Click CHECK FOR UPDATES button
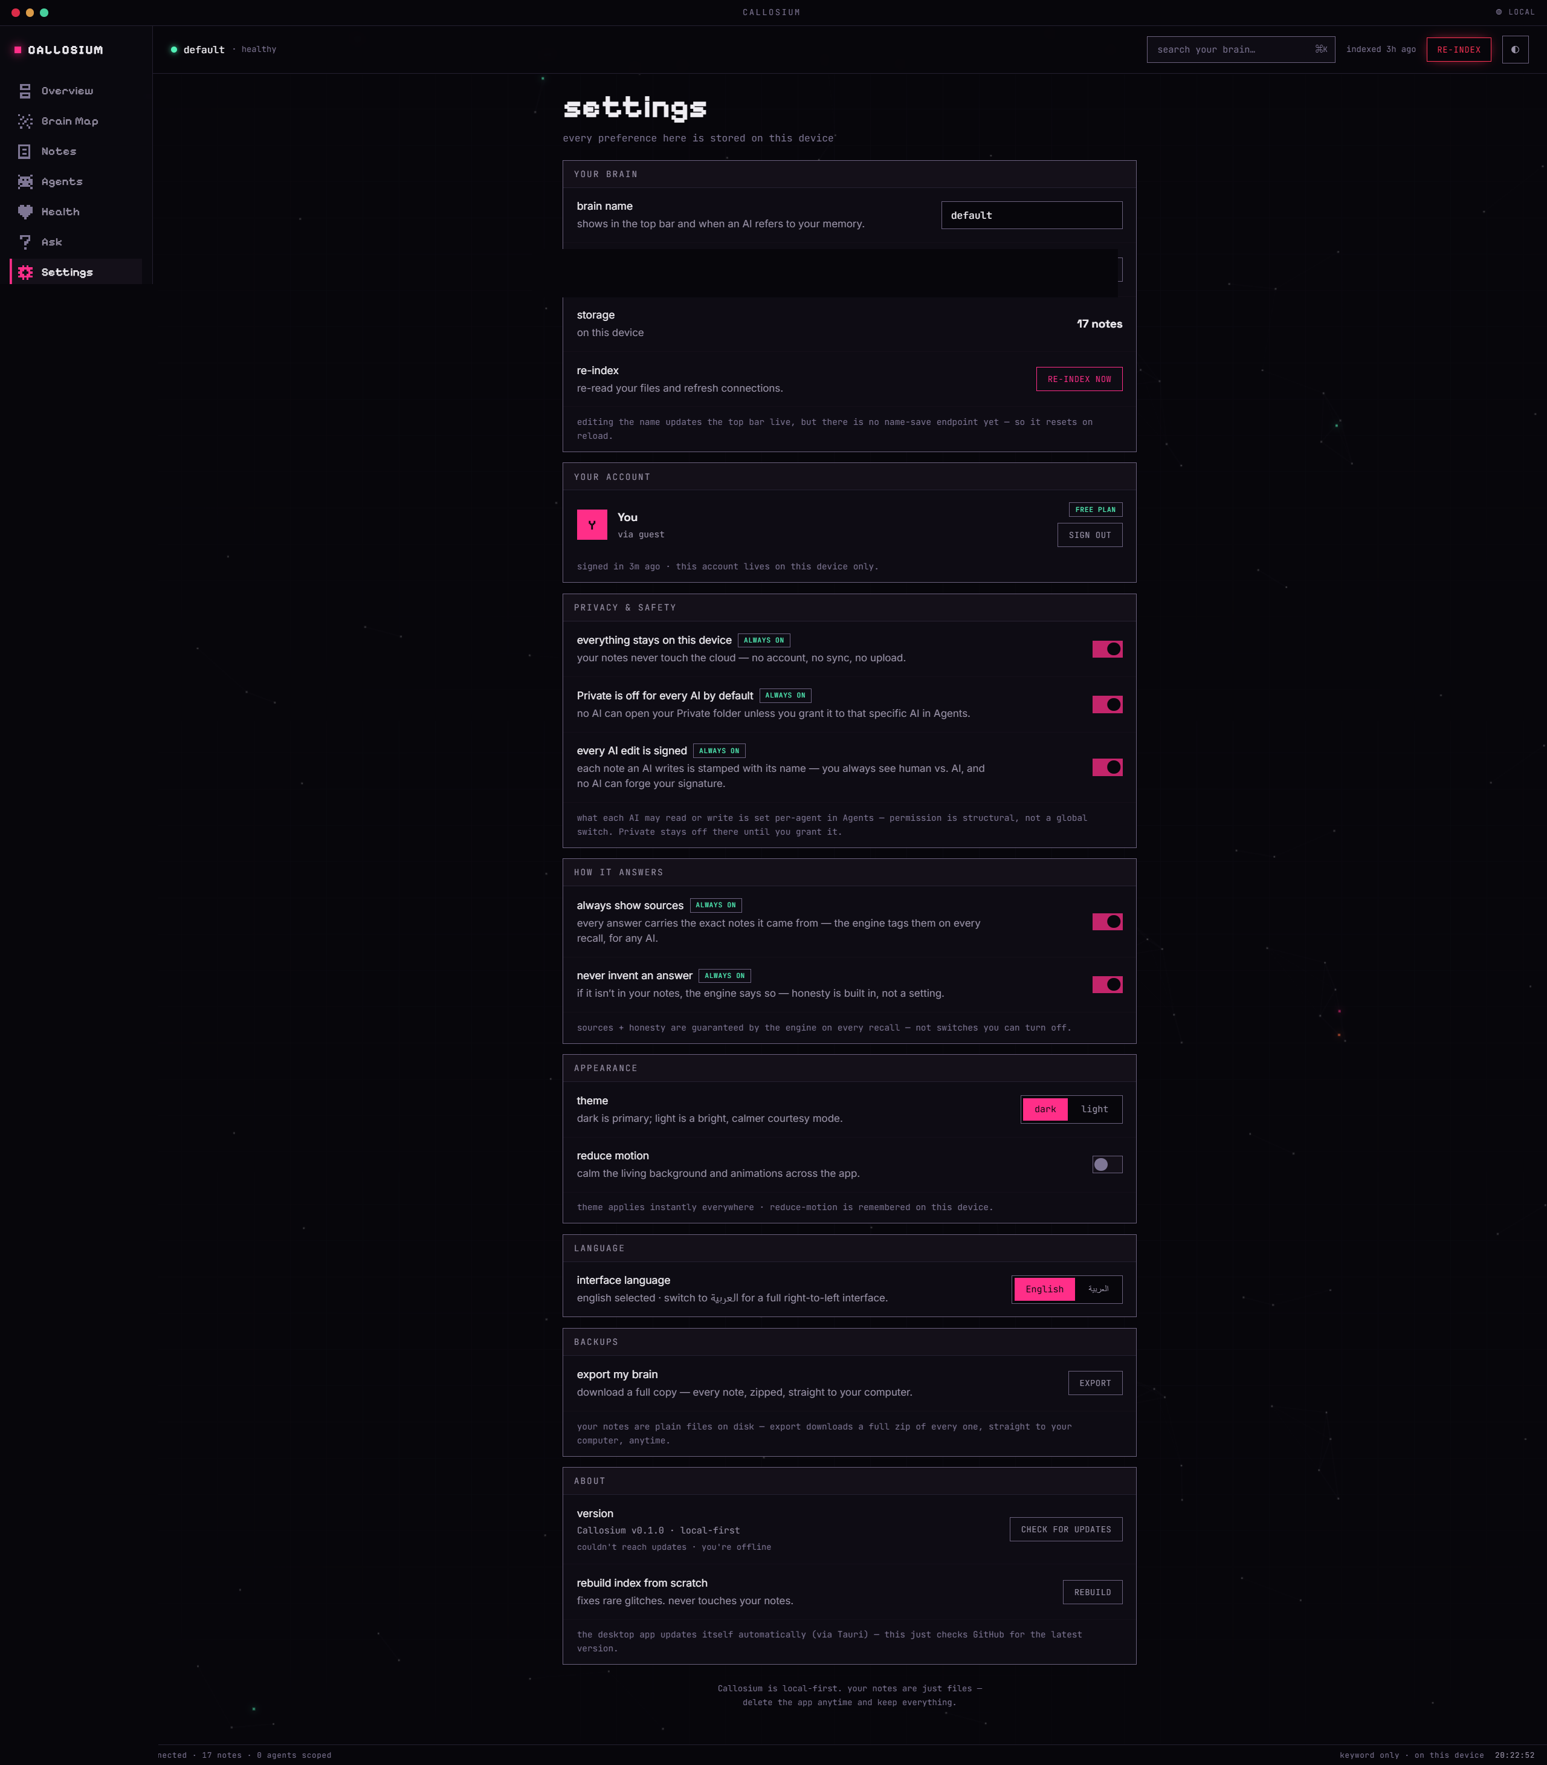 [1065, 1529]
